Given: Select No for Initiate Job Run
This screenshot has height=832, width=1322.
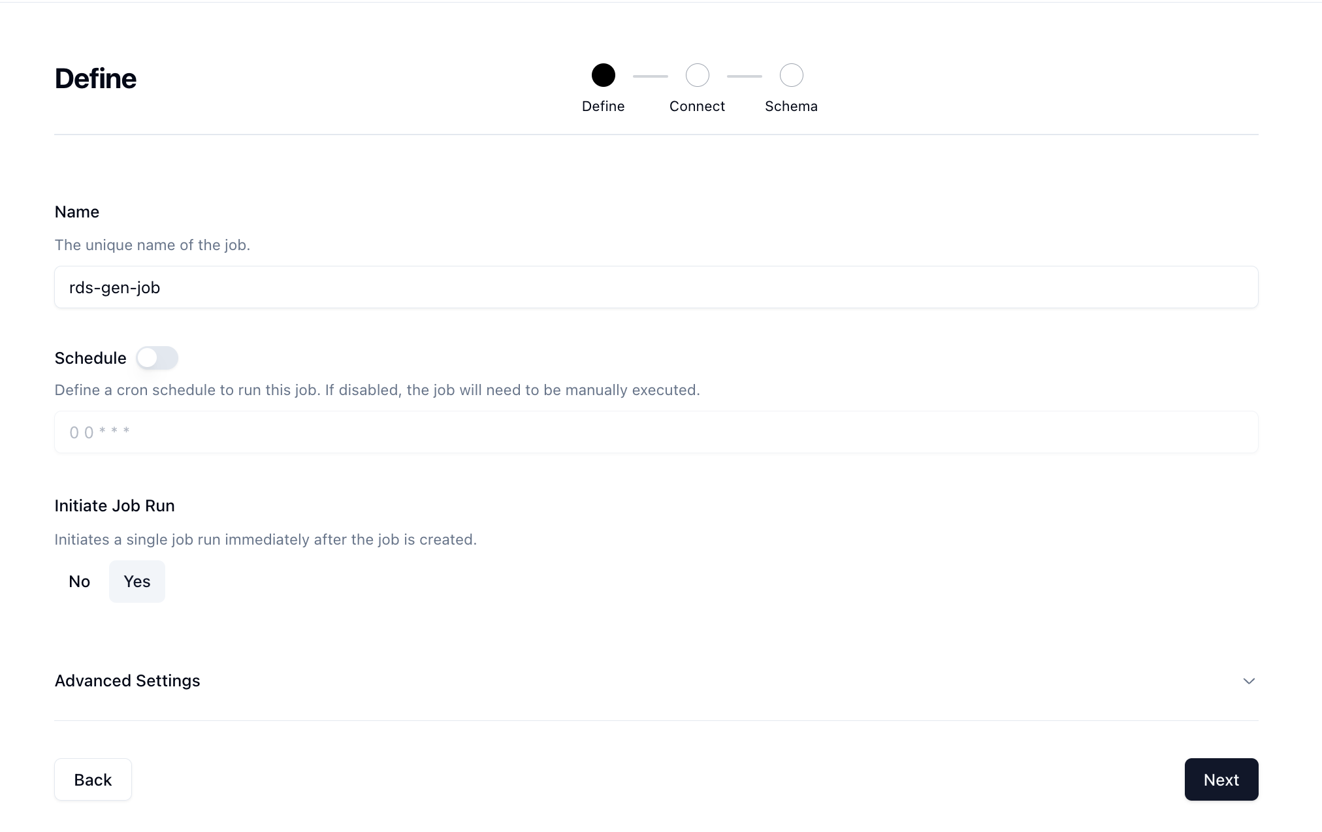Looking at the screenshot, I should (x=80, y=581).
